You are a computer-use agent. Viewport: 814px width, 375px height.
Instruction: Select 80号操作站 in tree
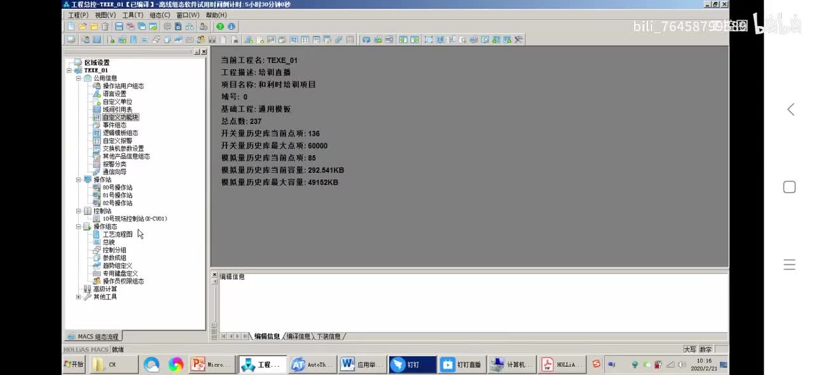[x=117, y=187]
